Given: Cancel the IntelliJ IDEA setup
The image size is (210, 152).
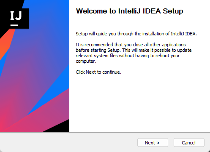Looking at the screenshot, I should coord(189,143).
